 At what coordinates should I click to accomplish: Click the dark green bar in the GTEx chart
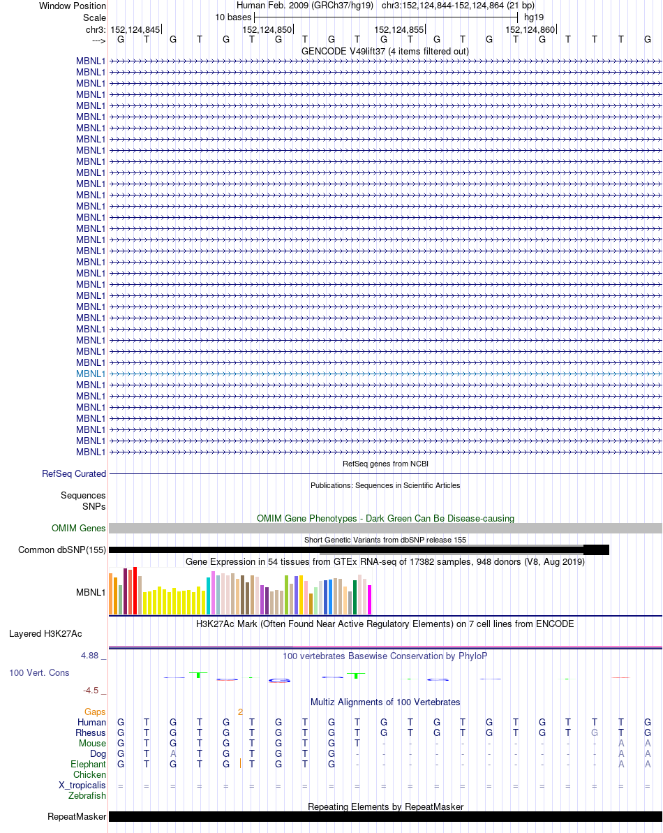coord(355,598)
